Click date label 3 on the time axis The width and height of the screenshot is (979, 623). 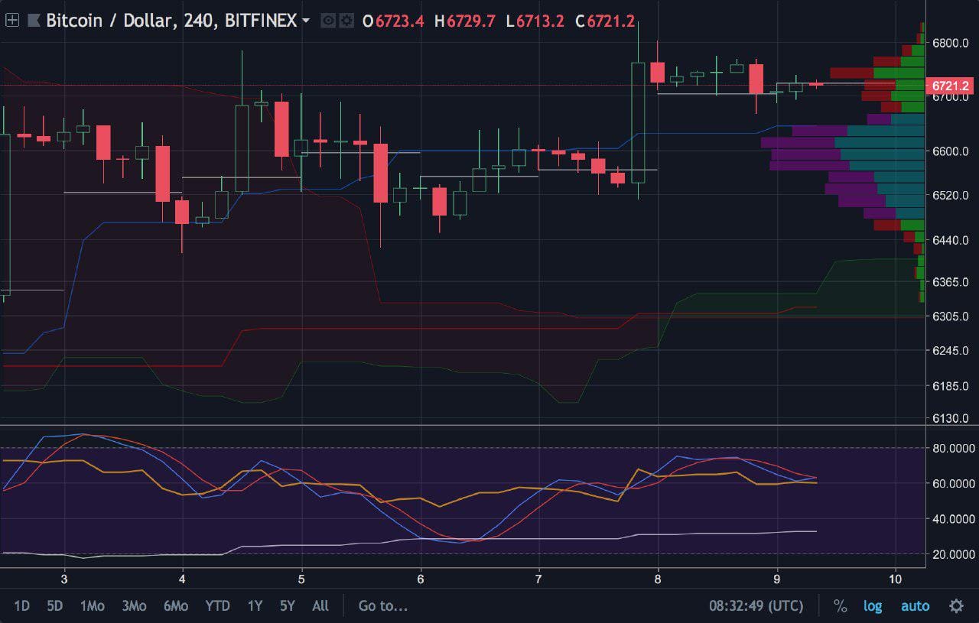pyautogui.click(x=64, y=578)
